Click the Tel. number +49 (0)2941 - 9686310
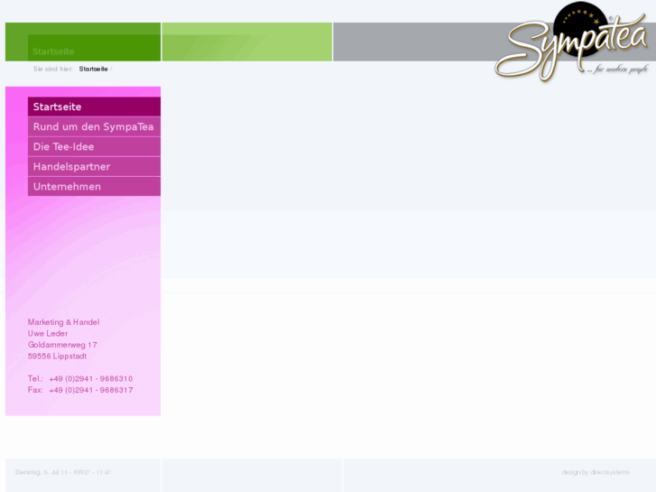Image resolution: width=656 pixels, height=492 pixels. tap(91, 378)
